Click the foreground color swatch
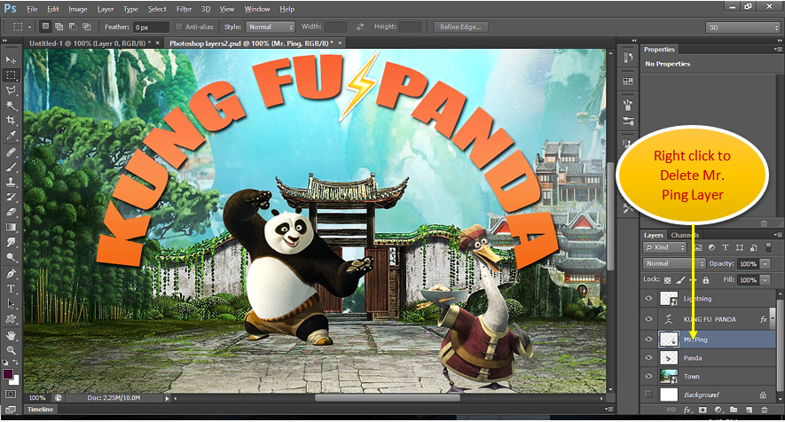 pos(9,374)
